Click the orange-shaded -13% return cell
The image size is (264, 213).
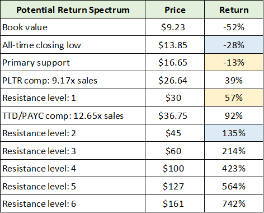coord(234,62)
